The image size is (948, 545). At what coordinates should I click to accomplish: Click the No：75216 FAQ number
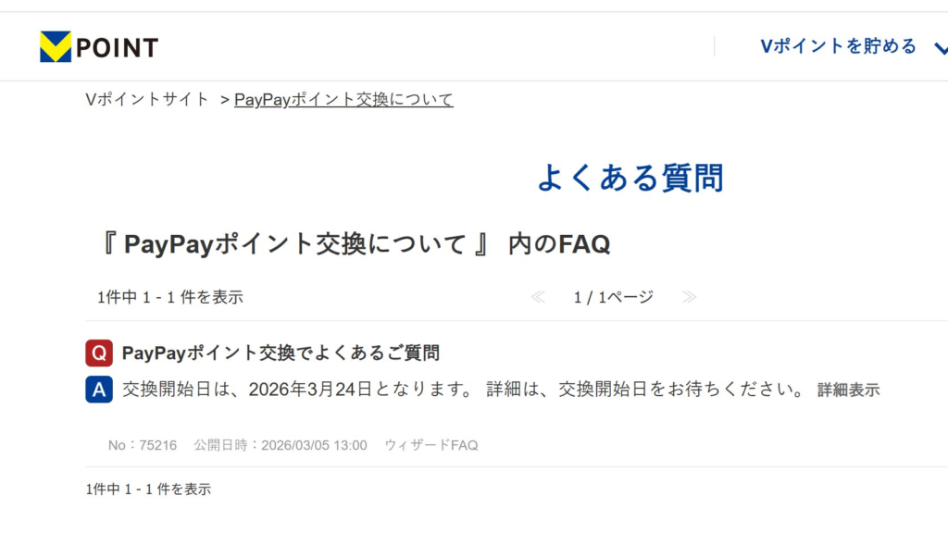[x=143, y=445]
